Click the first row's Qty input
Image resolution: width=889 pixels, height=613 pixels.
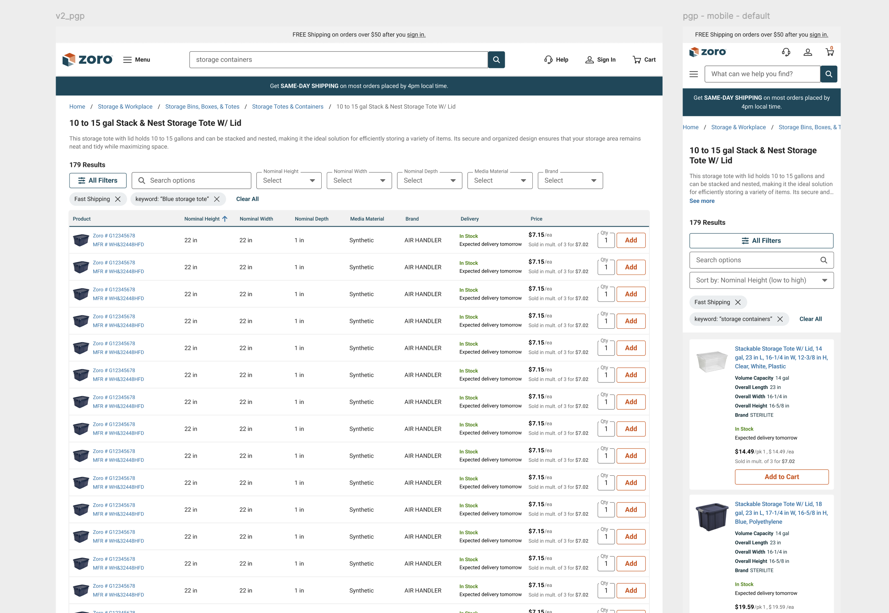606,241
